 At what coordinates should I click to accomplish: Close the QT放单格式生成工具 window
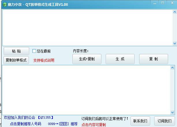point(172,3)
